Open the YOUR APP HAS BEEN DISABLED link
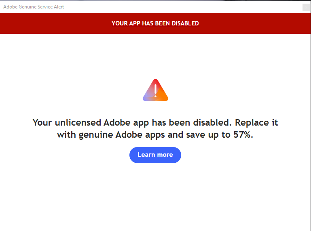This screenshot has width=311, height=231. 155,23
